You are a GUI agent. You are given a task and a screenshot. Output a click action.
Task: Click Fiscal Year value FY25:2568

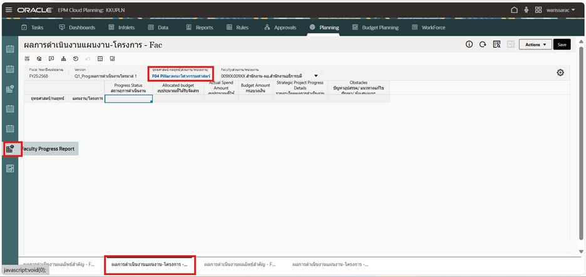tap(38, 76)
